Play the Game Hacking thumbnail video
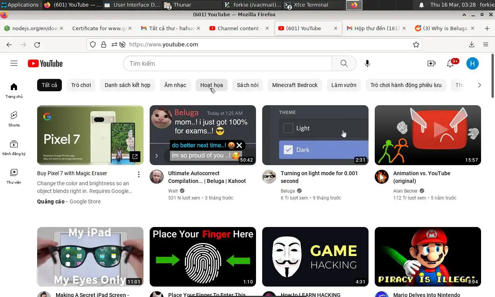 click(x=315, y=257)
